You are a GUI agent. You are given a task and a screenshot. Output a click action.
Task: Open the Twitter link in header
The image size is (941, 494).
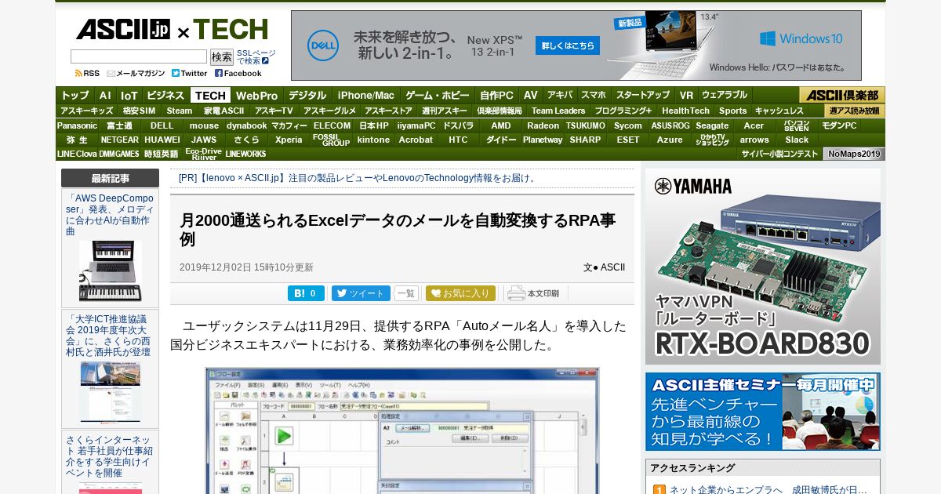click(x=190, y=73)
